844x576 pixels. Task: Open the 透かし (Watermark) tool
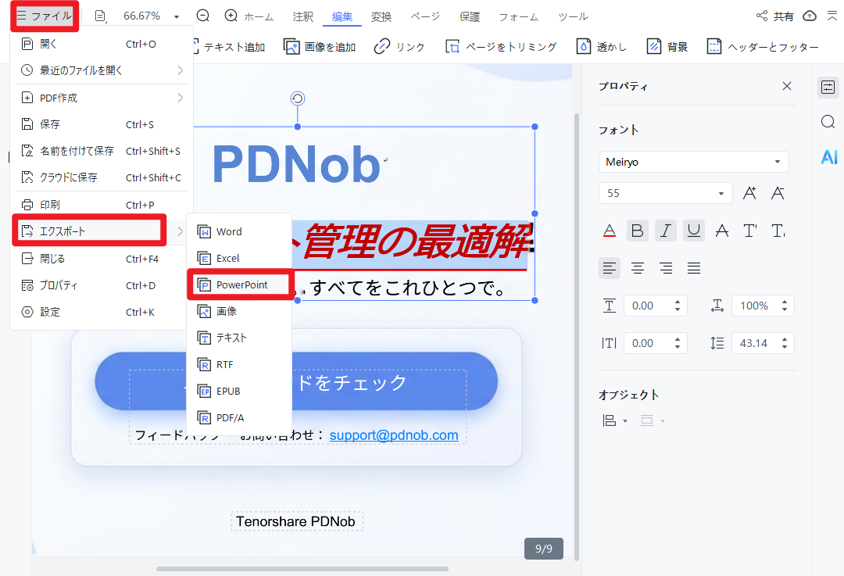tap(602, 46)
